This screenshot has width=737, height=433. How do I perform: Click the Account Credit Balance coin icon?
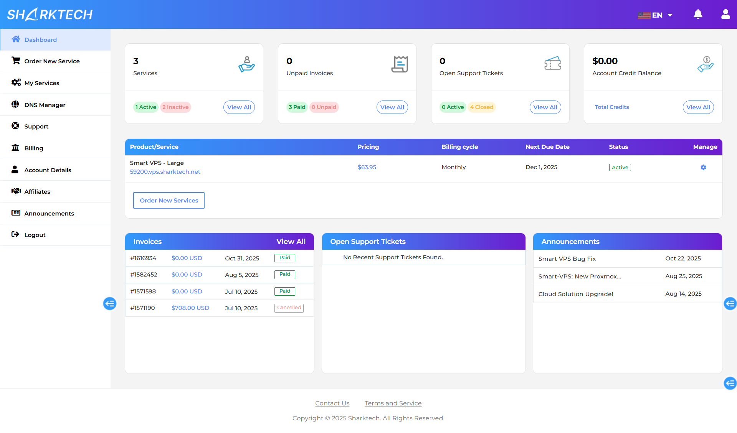(x=706, y=64)
